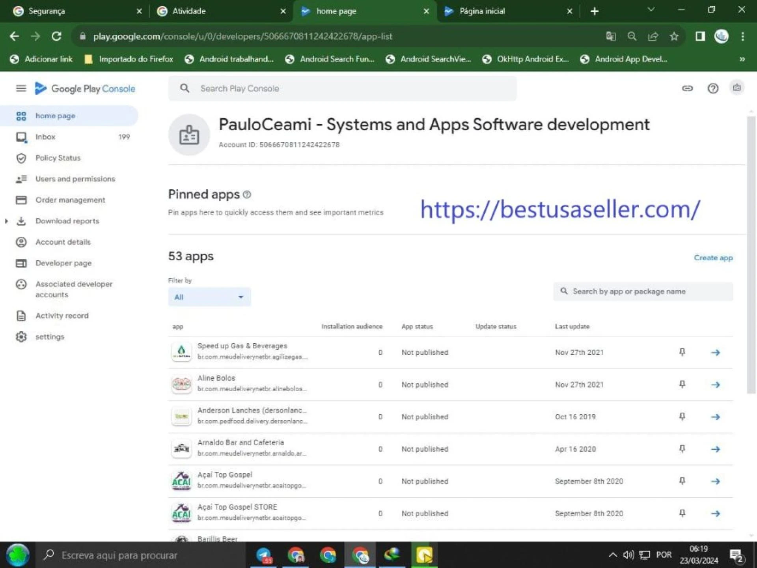Click the Create app button

click(713, 258)
